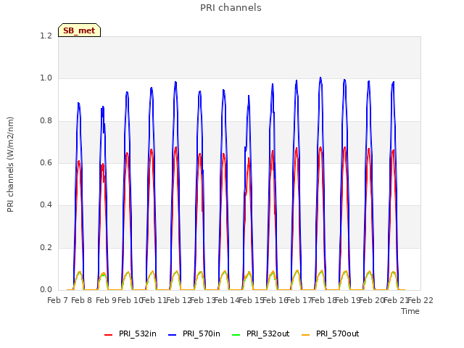Viewport: 464px width, 348px height.
Task: Click the Feb 7 x-axis date label
Action: (x=58, y=300)
